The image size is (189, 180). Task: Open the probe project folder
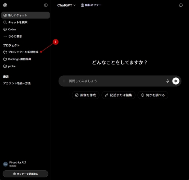tap(26, 66)
